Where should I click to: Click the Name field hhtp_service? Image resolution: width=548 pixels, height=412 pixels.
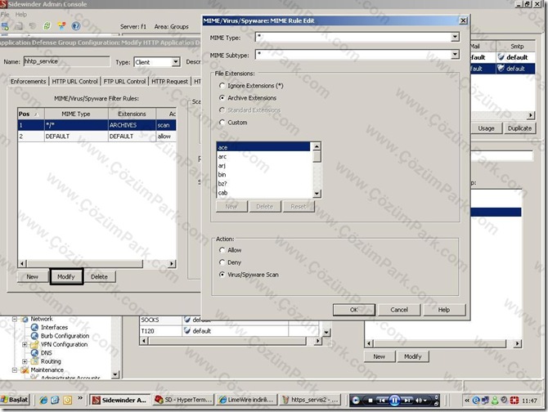pyautogui.click(x=66, y=61)
